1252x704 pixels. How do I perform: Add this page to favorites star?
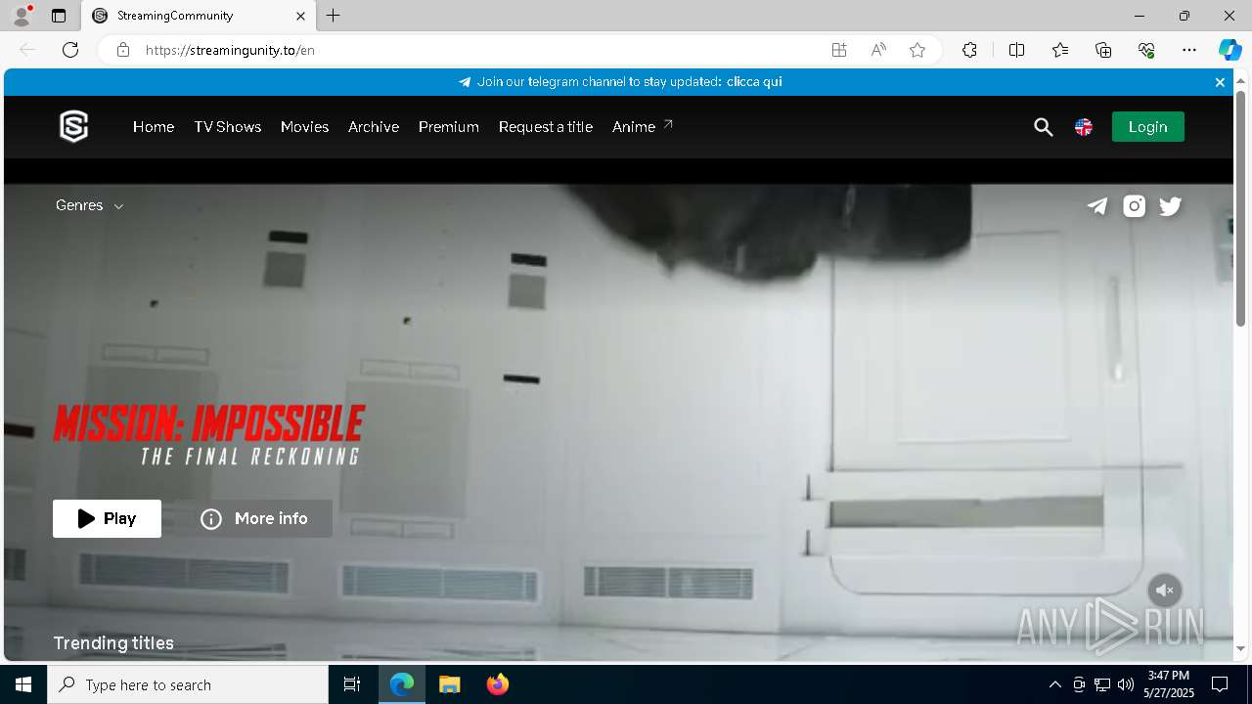[x=917, y=50]
